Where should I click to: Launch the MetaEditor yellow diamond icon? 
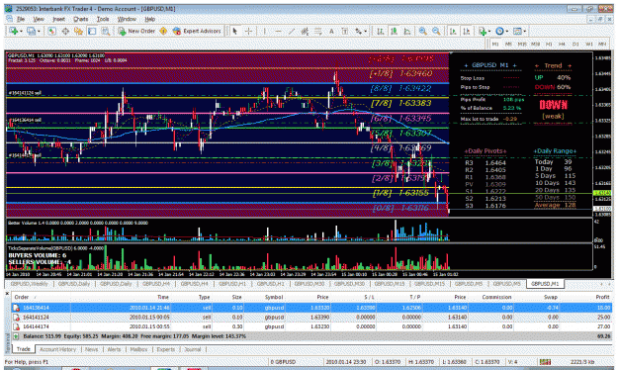pyautogui.click(x=163, y=31)
